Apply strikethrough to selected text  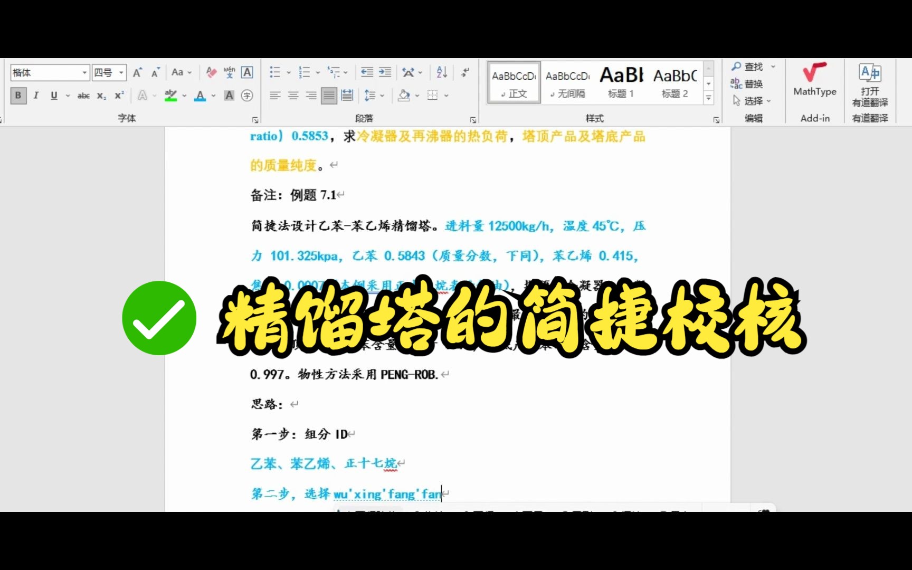(83, 96)
